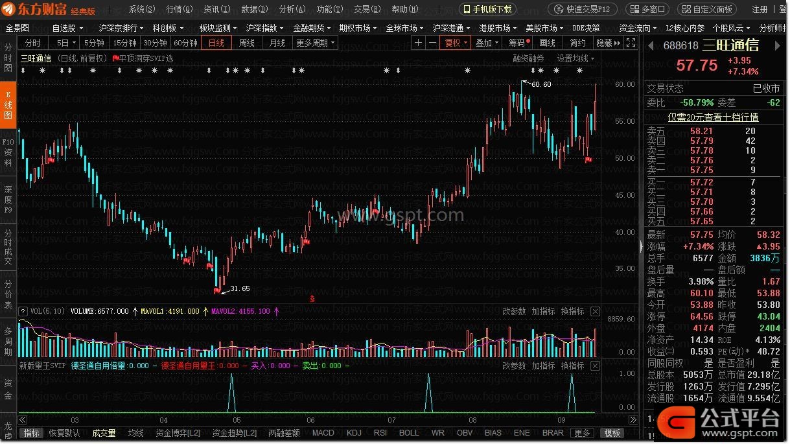Open the 帮助(H) menu

(x=405, y=9)
